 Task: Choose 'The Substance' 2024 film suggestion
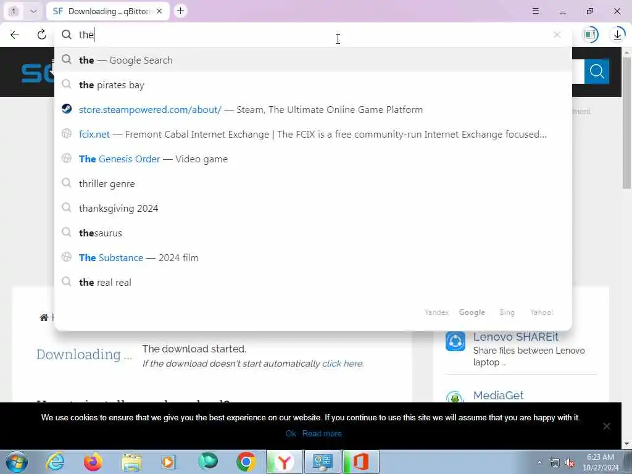point(313,257)
